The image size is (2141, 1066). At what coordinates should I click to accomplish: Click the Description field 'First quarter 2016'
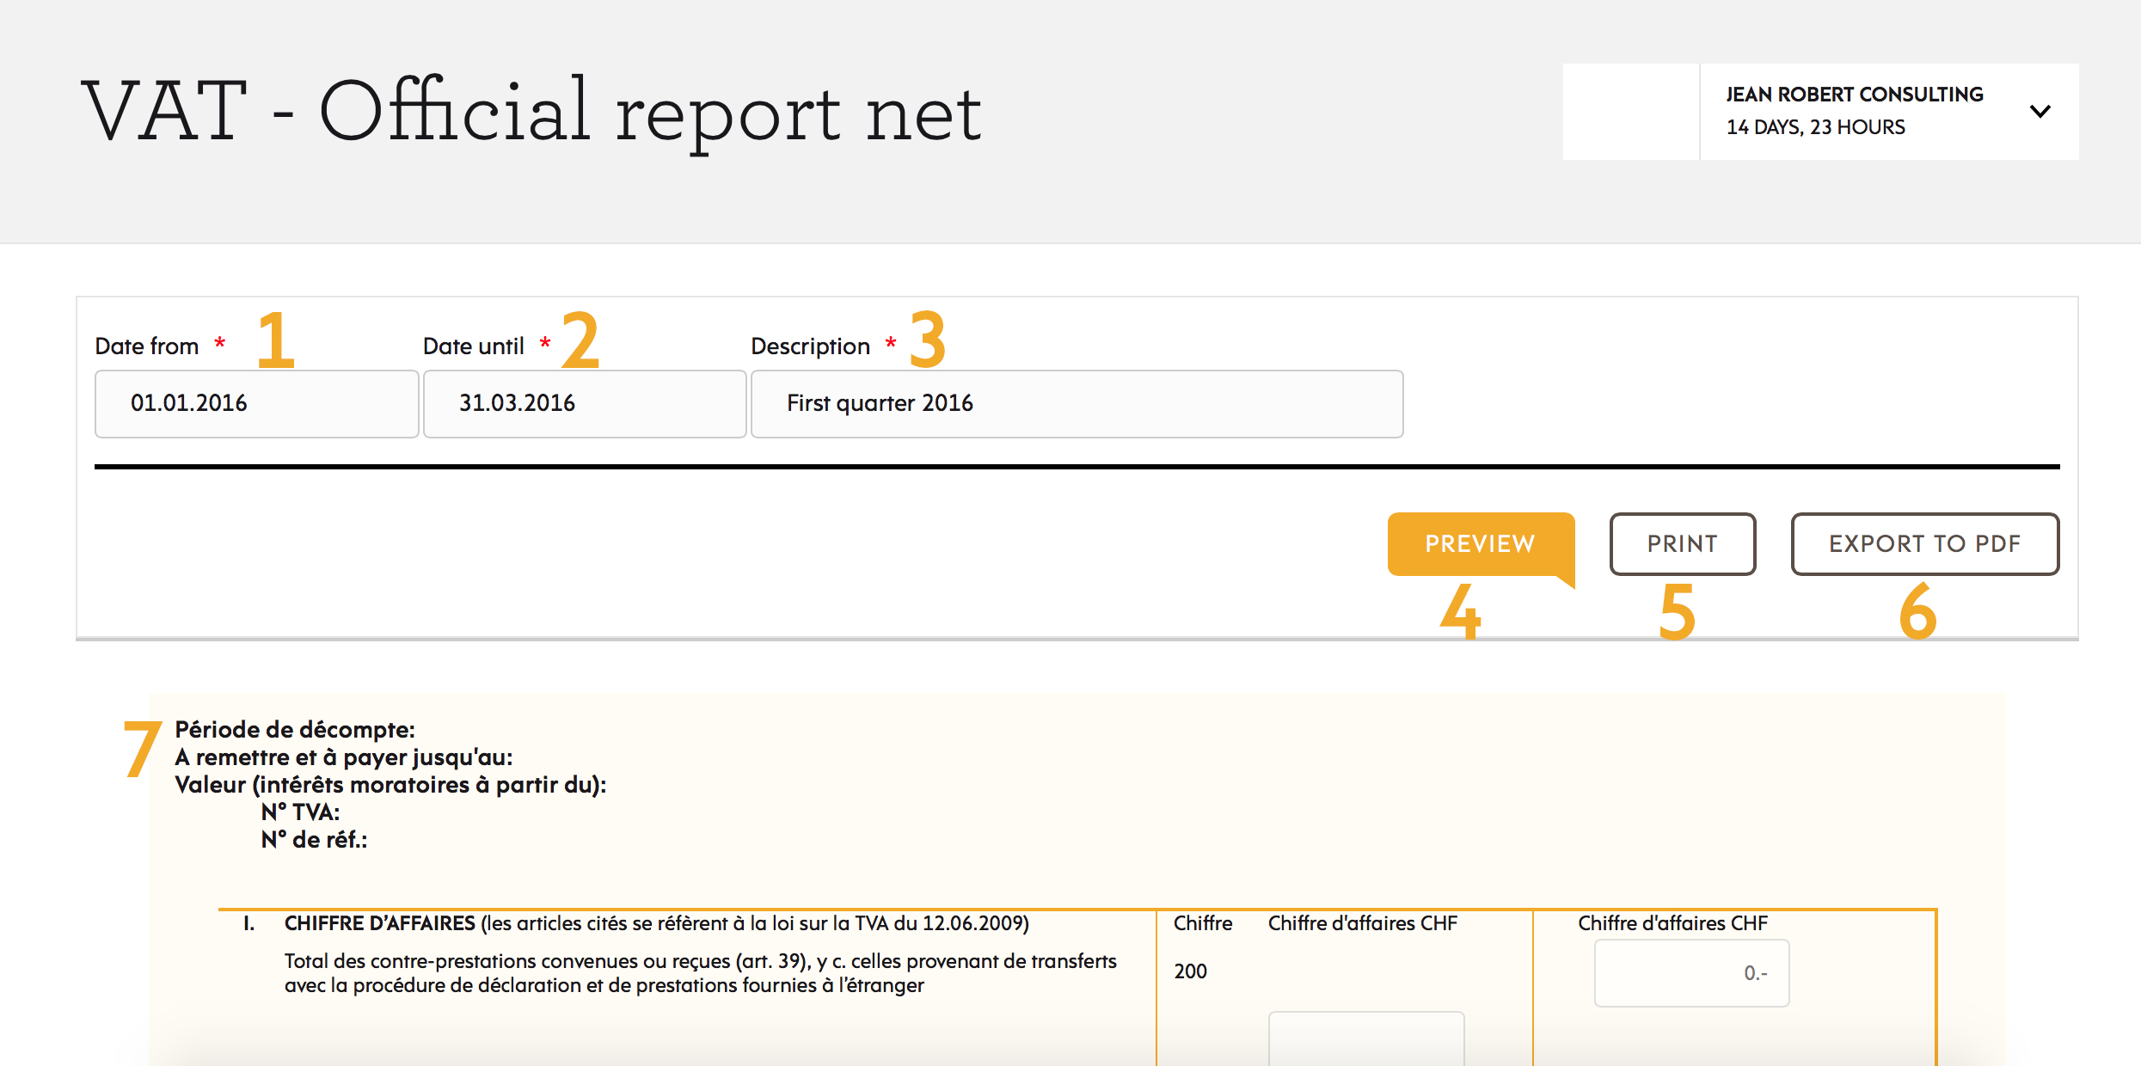pyautogui.click(x=1077, y=403)
